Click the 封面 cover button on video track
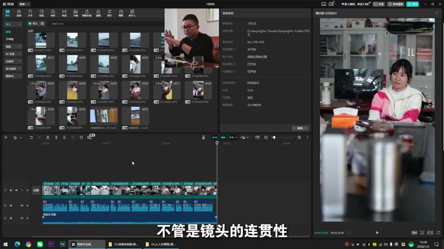Screen dimensions: 444x249 [x=36, y=190]
